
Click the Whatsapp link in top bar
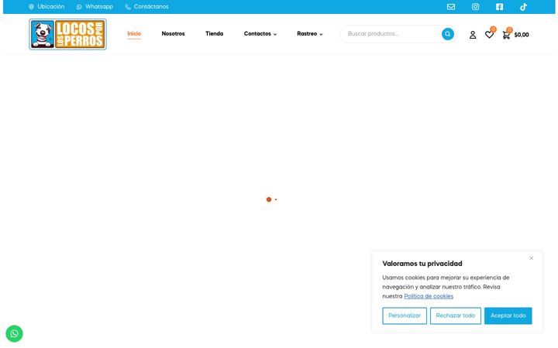99,7
